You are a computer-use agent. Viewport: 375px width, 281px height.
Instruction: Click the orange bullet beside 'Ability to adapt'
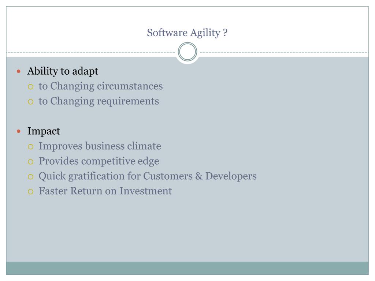pos(19,71)
